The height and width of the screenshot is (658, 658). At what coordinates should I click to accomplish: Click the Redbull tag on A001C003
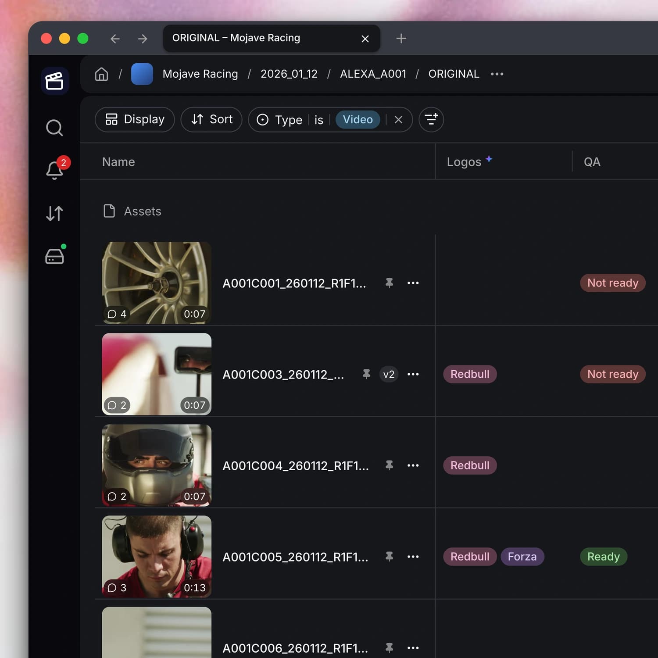(470, 374)
